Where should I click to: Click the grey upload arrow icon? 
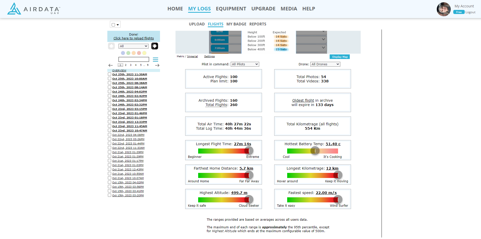pyautogui.click(x=111, y=46)
